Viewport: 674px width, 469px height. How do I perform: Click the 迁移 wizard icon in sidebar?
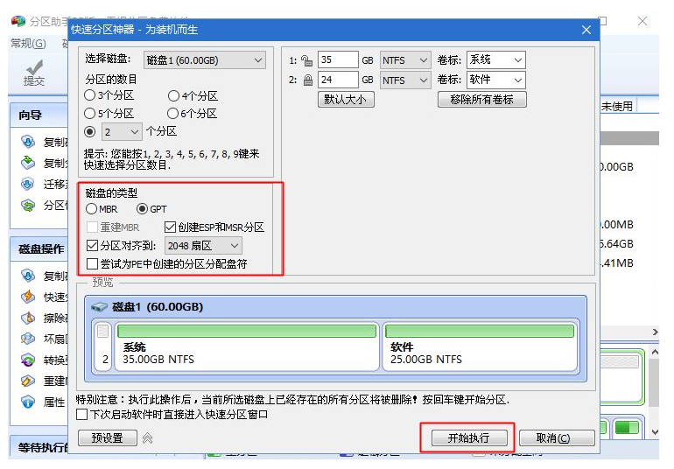click(x=28, y=185)
